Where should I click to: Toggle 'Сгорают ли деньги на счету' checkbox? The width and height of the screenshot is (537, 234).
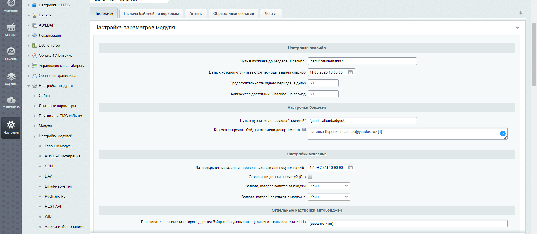pyautogui.click(x=310, y=177)
